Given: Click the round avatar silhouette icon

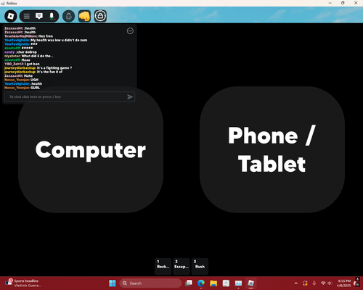Looking at the screenshot, I should tap(69, 16).
